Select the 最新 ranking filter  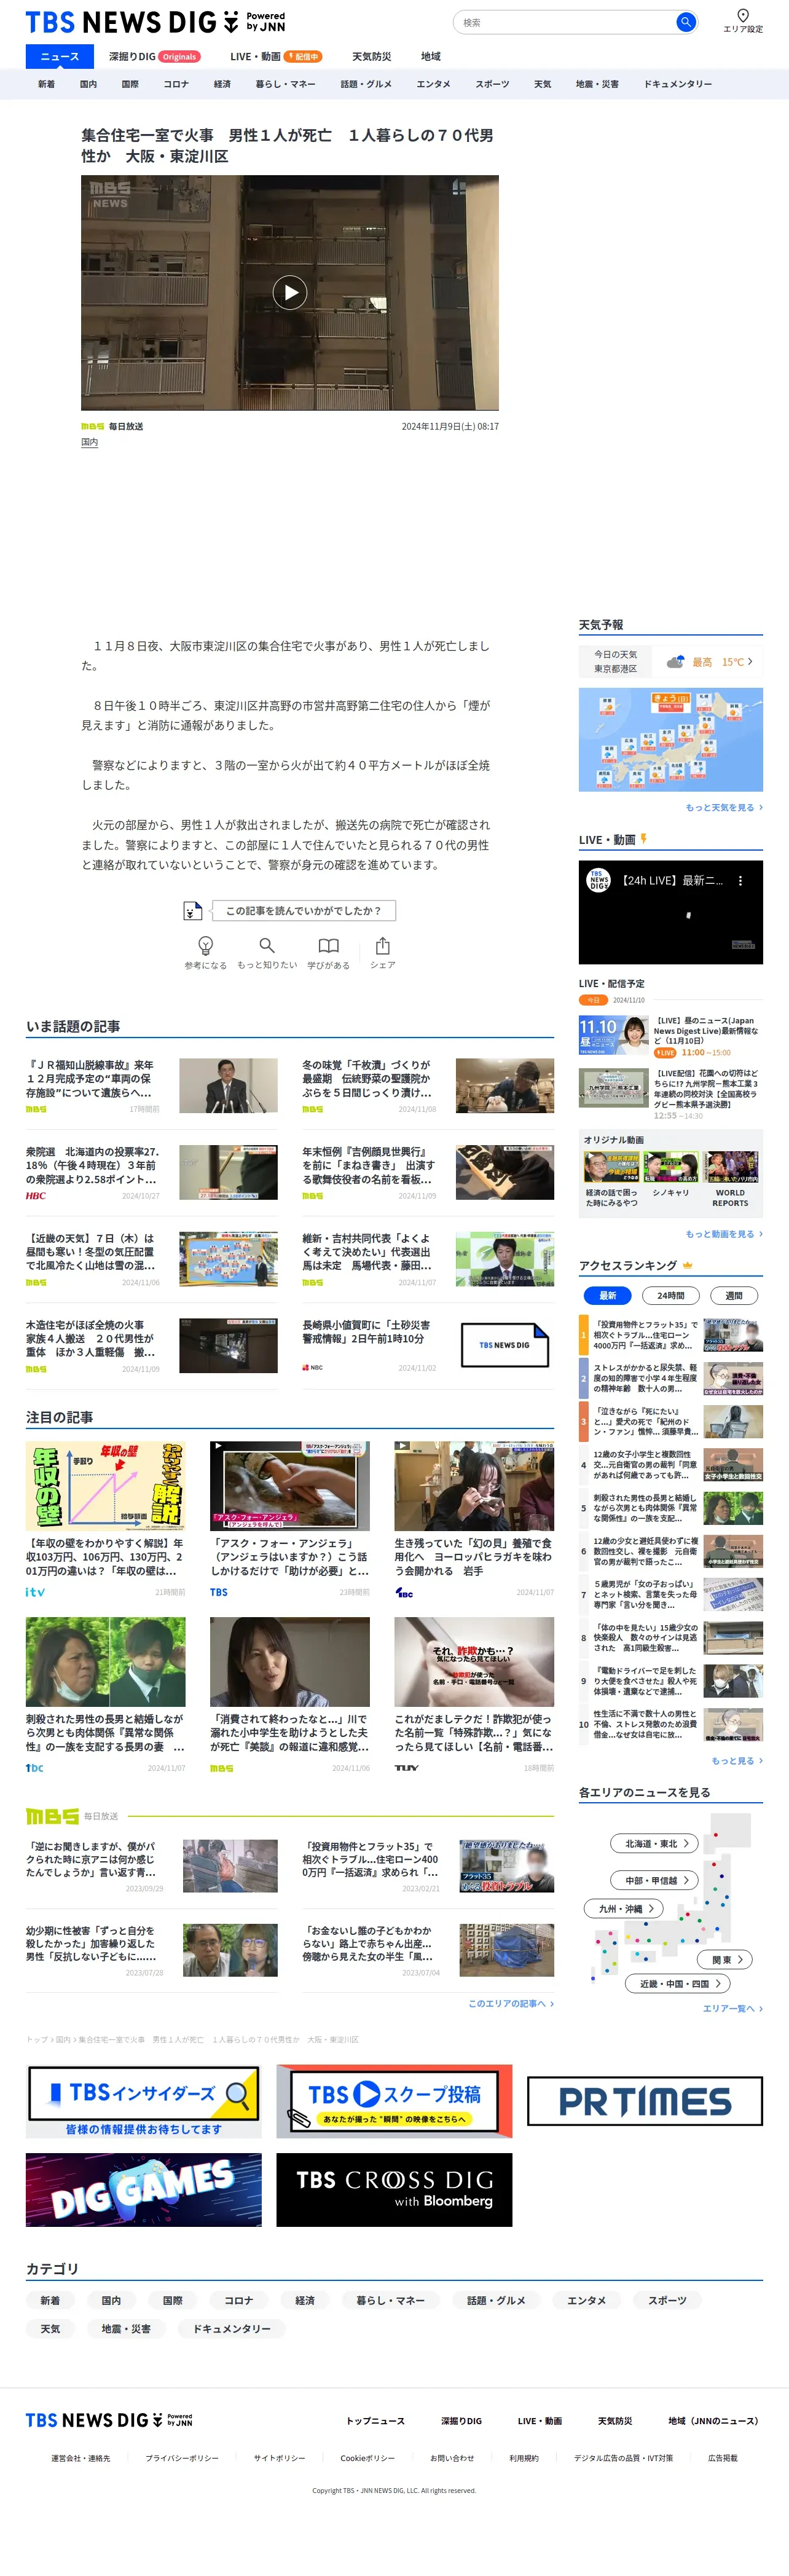coord(608,1295)
